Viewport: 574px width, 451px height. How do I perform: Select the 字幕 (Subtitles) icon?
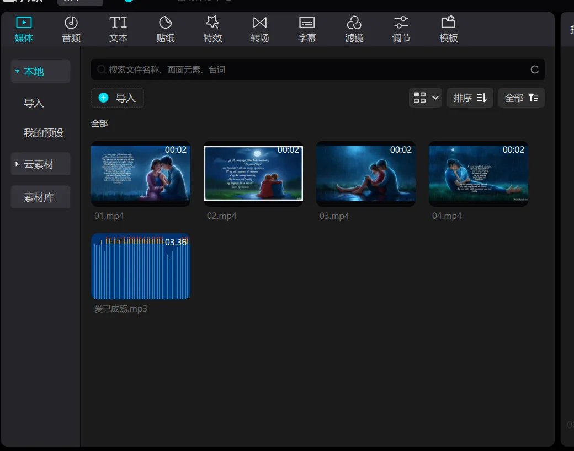(307, 23)
